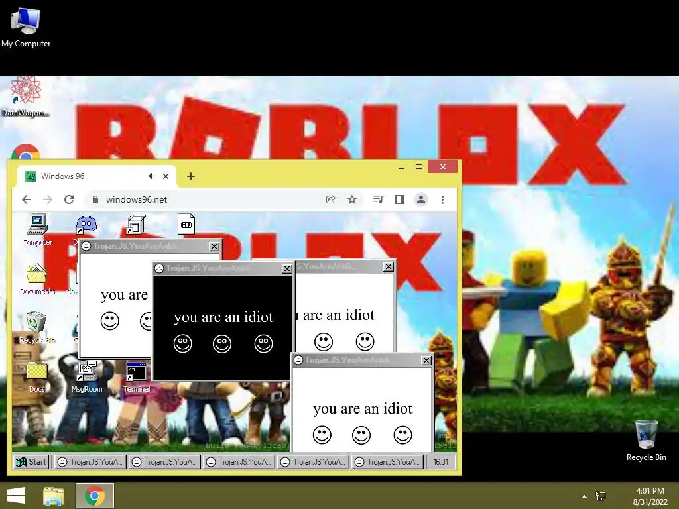Select the third Trojan.JS.YouA taskbar entry
This screenshot has width=679, height=509.
(x=239, y=462)
